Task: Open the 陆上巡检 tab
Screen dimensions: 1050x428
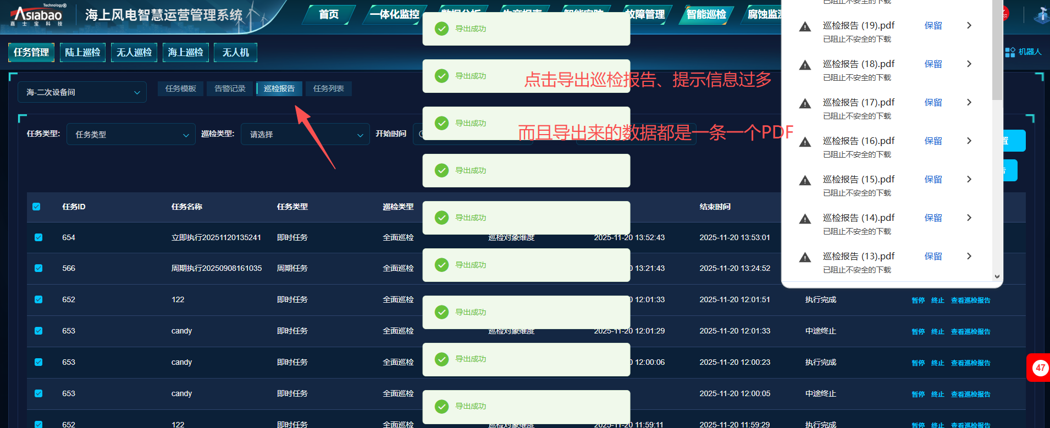Action: coord(82,52)
